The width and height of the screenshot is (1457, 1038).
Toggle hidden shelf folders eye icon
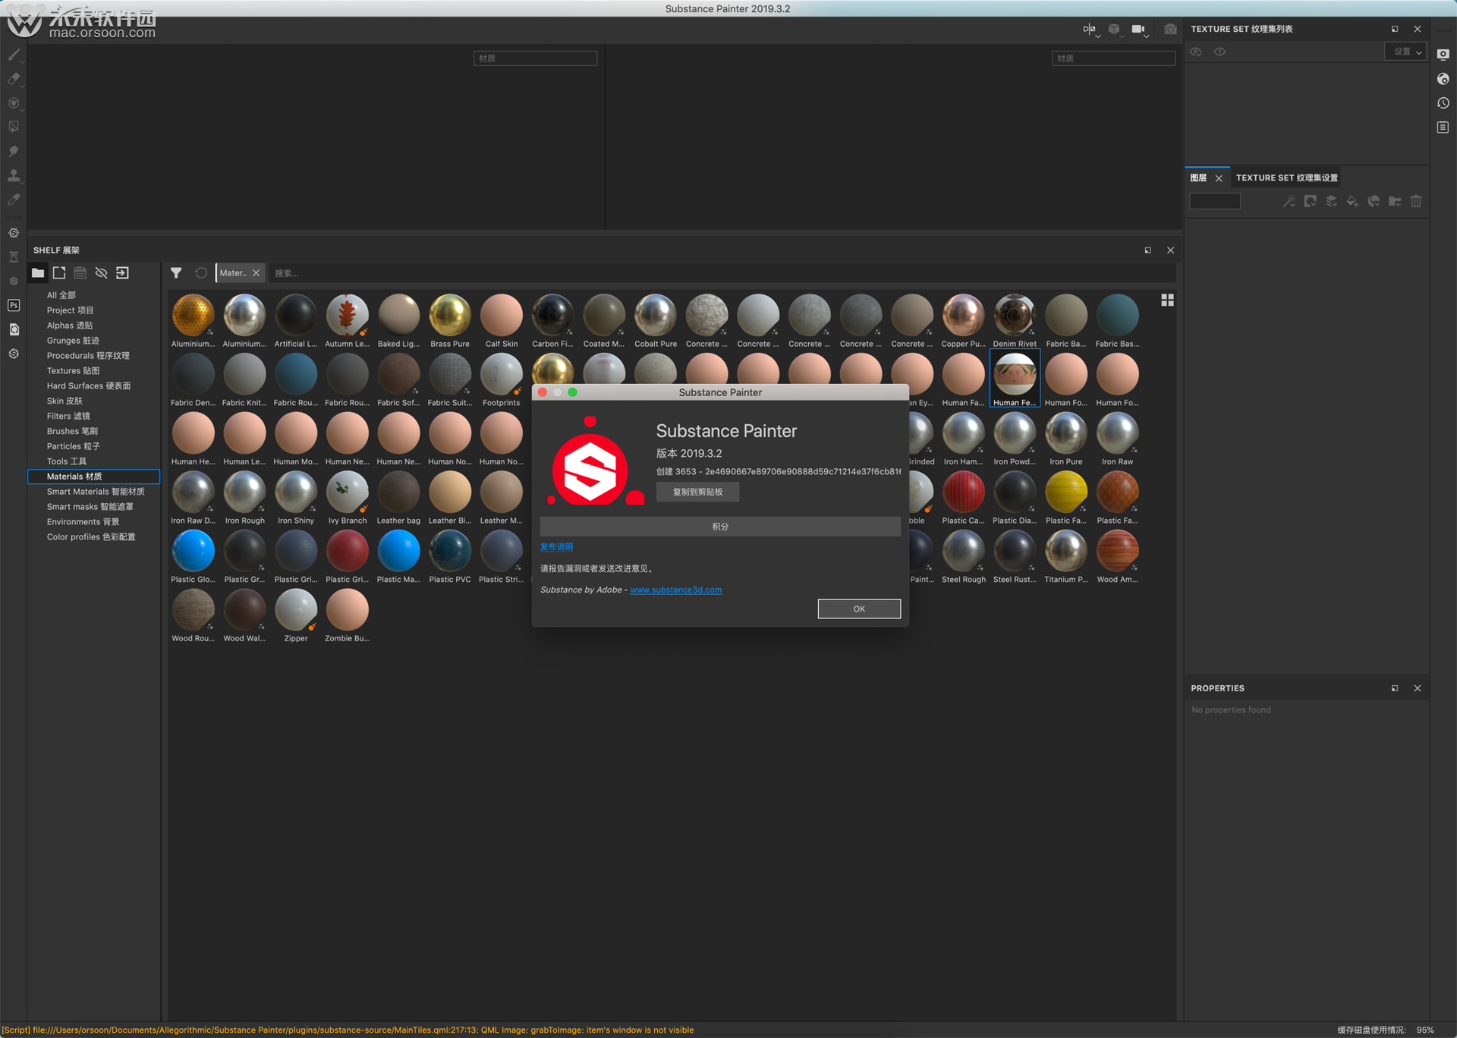(102, 273)
